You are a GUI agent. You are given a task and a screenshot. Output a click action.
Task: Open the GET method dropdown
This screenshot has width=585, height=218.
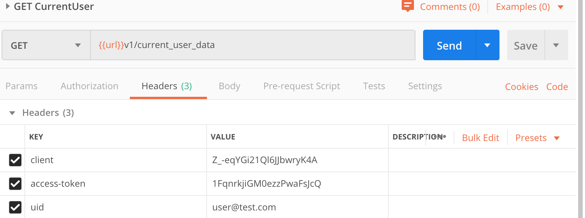point(46,45)
